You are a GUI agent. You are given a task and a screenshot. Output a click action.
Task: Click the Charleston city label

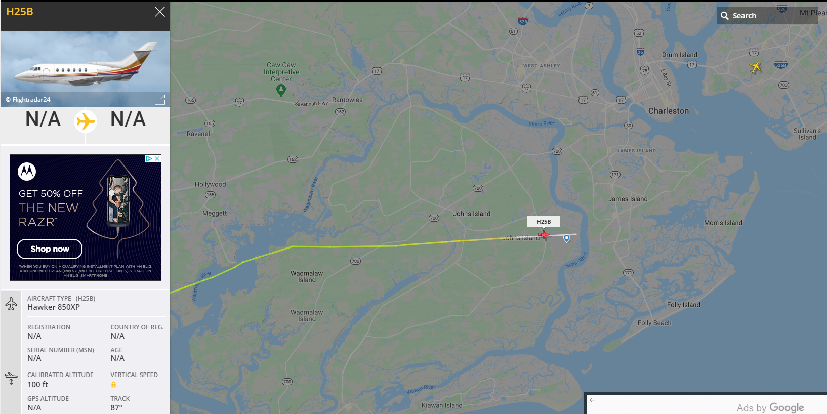pyautogui.click(x=669, y=111)
